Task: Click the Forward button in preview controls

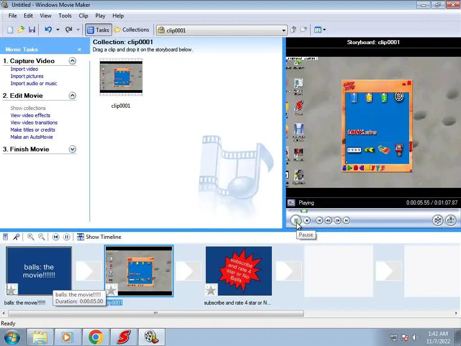Action: (x=347, y=220)
